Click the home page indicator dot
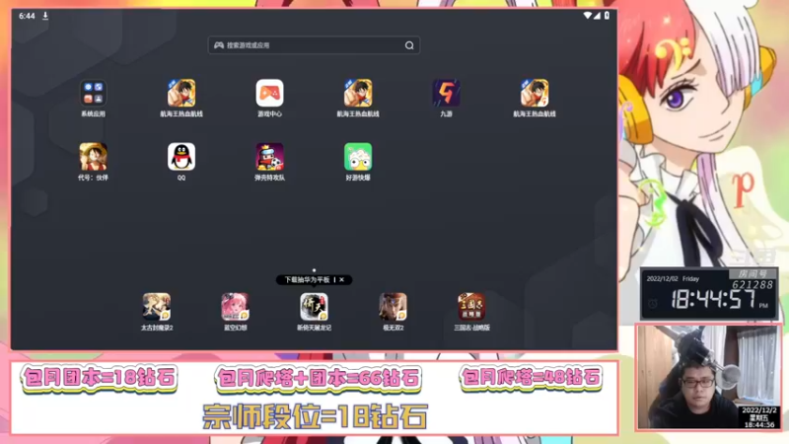Screen dimensions: 789x444 tap(314, 270)
